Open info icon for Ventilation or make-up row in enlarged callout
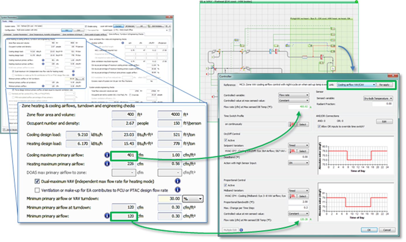 (x=178, y=190)
